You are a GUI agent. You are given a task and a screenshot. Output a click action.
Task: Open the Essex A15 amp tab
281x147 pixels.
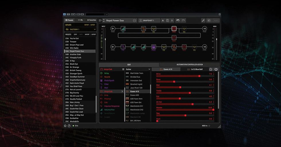[x=166, y=69]
